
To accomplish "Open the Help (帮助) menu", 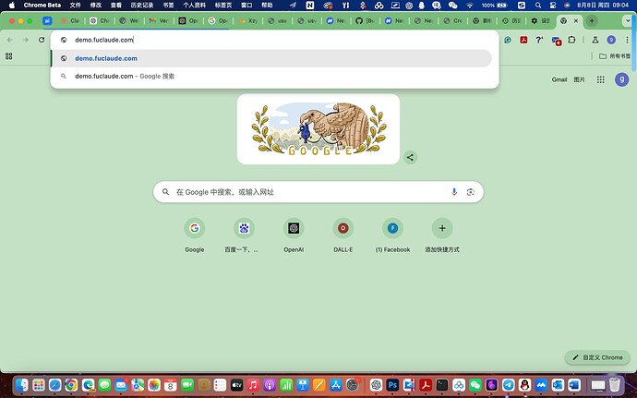I will tap(267, 6).
